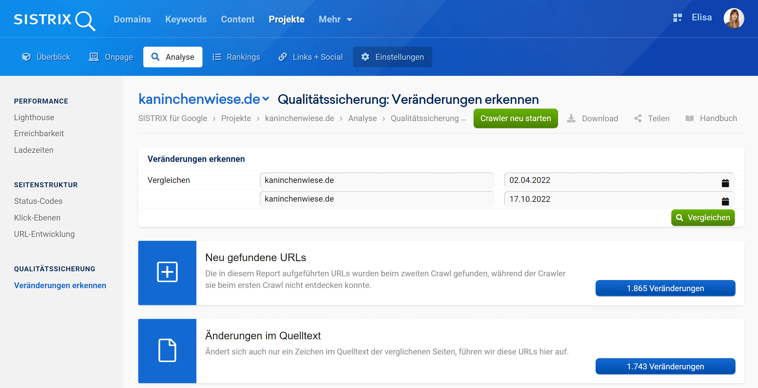Viewport: 758px width, 388px height.
Task: Click the kaninchenwiese.de breadcrumb
Action: point(299,118)
